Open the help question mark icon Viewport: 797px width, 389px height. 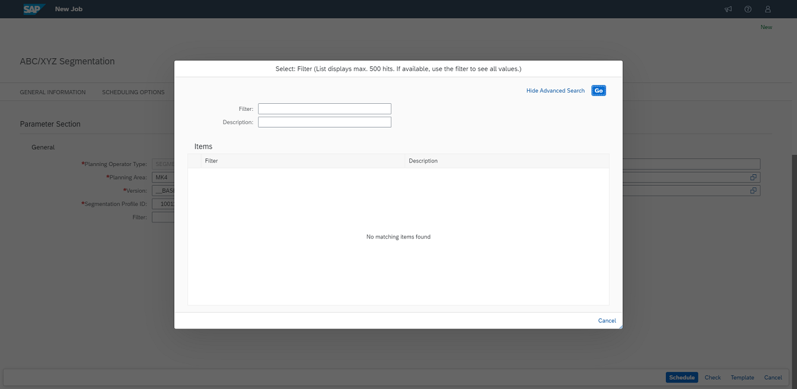748,9
